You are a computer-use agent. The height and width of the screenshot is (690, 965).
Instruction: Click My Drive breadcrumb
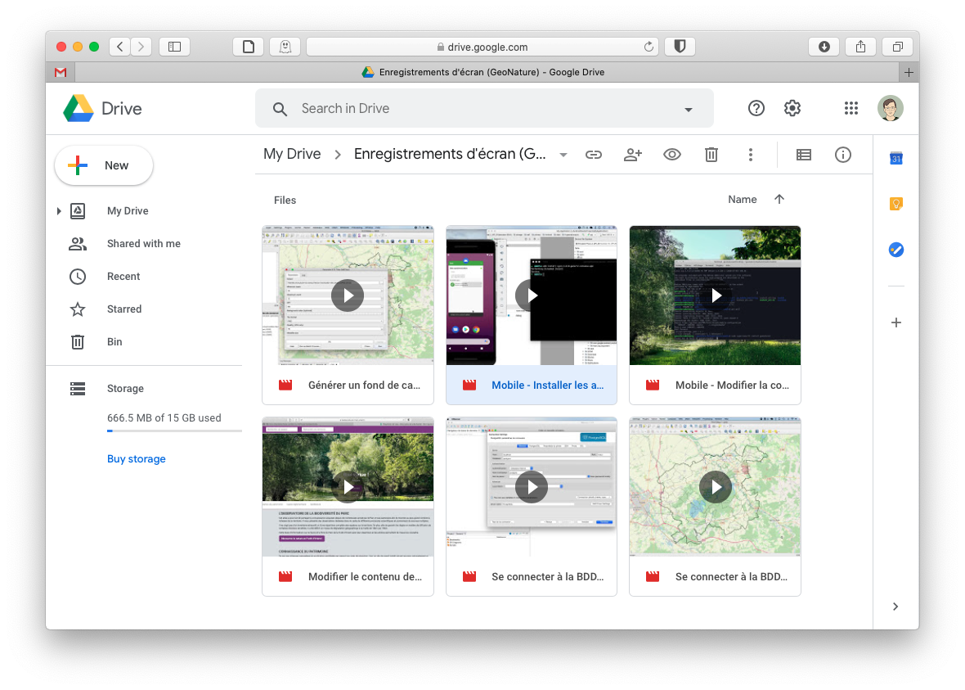click(x=292, y=154)
